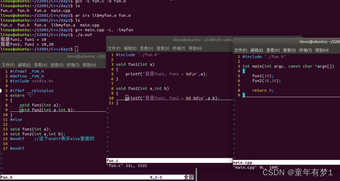Open the 编辑(E) menu in fun.h window
Image resolution: width=340 pixels, height=181 pixels.
pyautogui.click(x=24, y=65)
